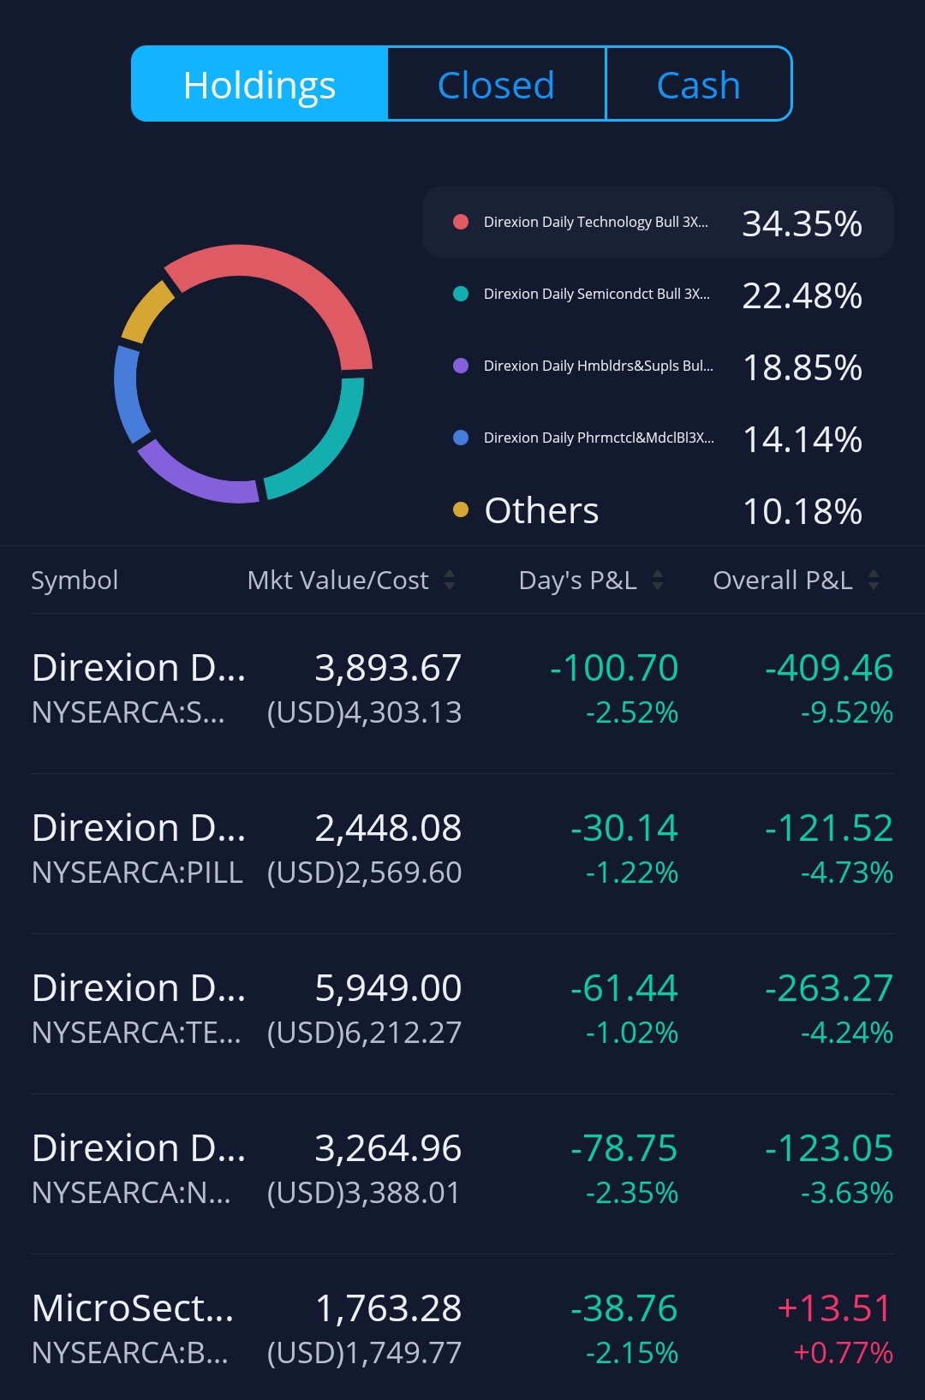Select Direxion Daily Semicondct Bull 3X legend entry

[658, 294]
